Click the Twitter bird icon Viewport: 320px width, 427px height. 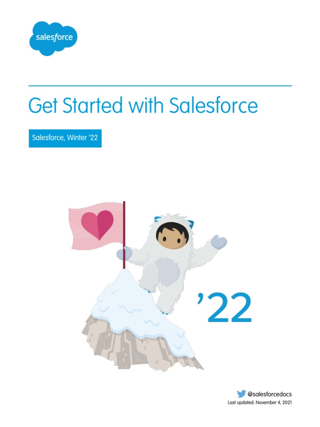[x=241, y=394]
